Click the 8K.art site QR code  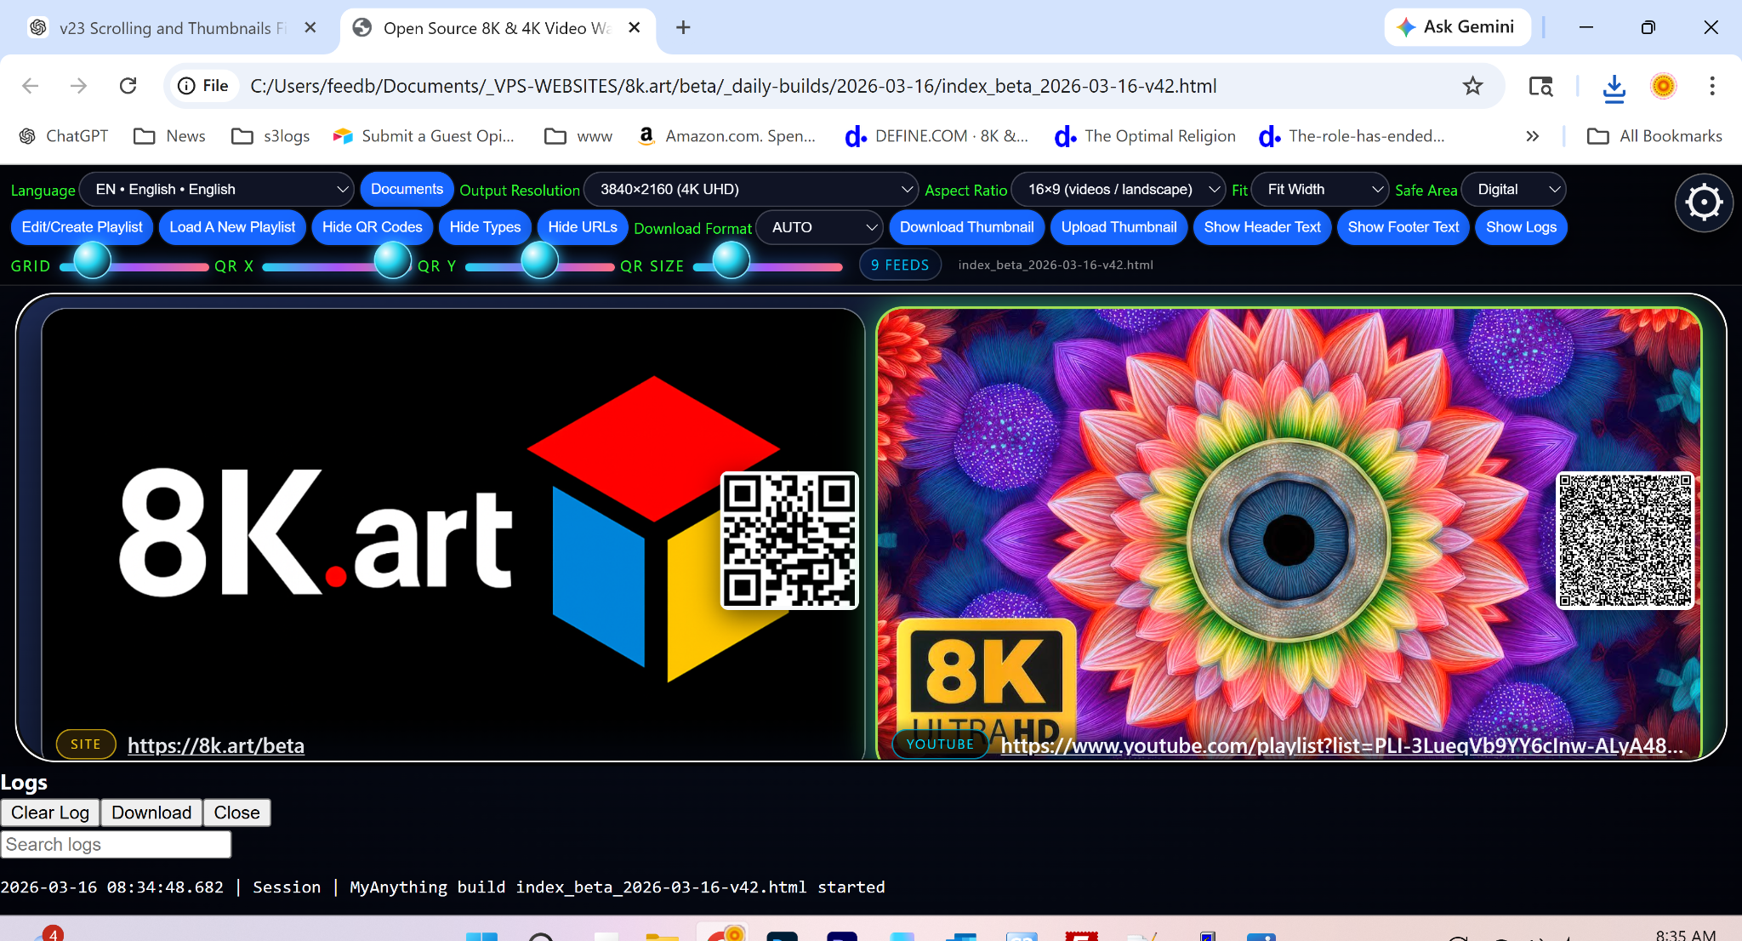(789, 540)
